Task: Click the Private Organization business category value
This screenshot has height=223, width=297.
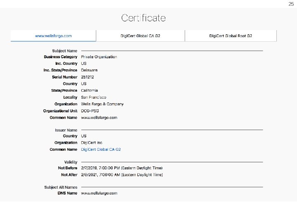Action: (99, 57)
